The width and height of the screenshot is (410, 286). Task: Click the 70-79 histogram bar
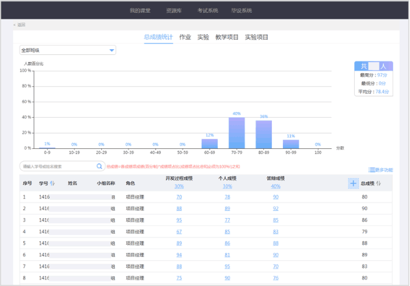[x=237, y=133]
